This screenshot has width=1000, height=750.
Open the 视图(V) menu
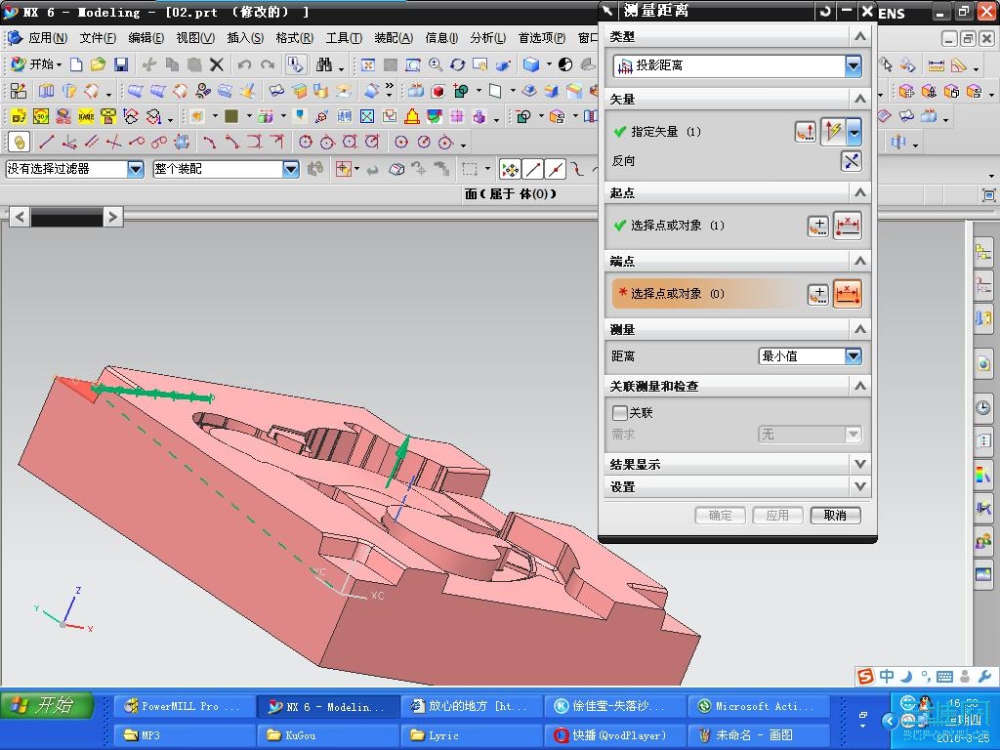[x=195, y=38]
